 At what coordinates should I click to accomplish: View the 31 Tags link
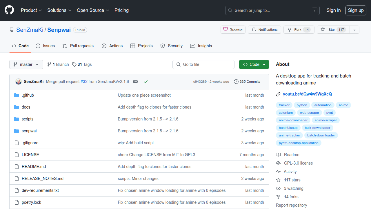82,64
